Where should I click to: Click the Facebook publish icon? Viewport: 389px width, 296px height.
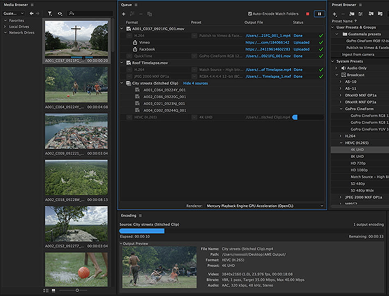[x=135, y=49]
